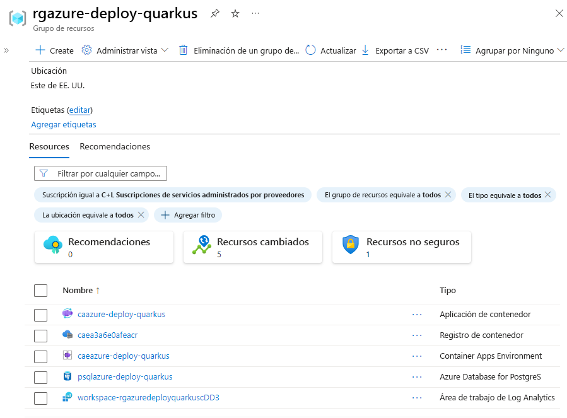Click the Actualizar refresh icon
This screenshot has height=418, width=567.
pyautogui.click(x=311, y=50)
